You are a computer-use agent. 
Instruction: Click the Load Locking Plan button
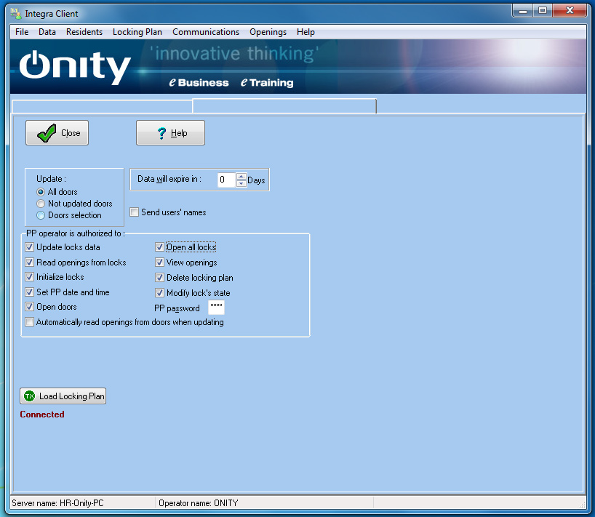coord(63,396)
